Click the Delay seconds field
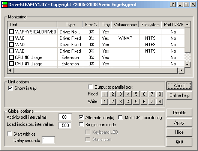 [48, 140]
